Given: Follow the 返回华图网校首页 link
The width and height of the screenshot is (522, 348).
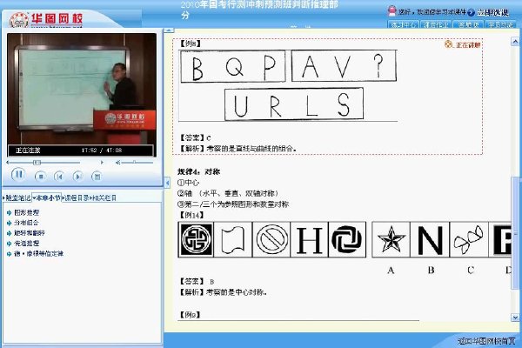Looking at the screenshot, I should tap(486, 341).
